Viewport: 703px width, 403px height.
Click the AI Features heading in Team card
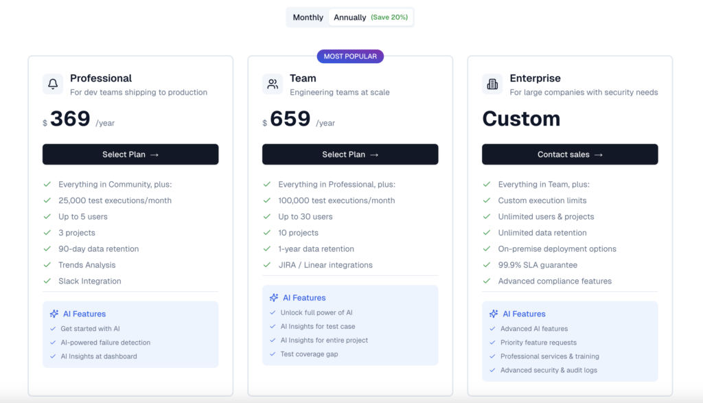click(304, 298)
